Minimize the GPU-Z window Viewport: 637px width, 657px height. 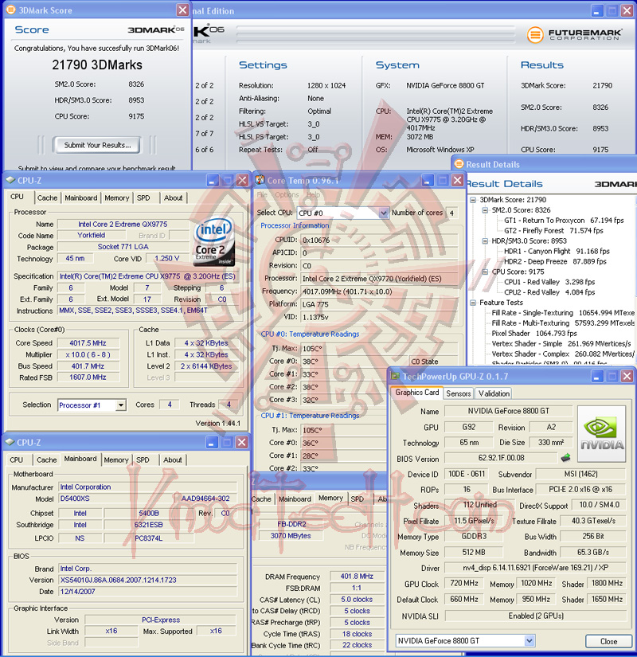597,376
